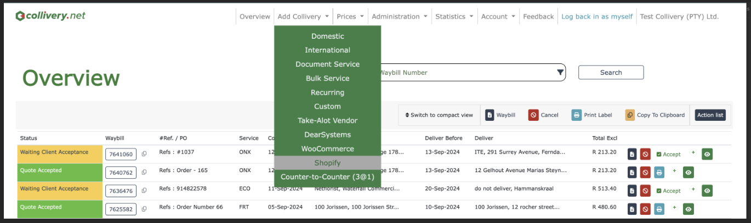
Task: Open the Waybill Number filter dropdown
Action: point(560,72)
